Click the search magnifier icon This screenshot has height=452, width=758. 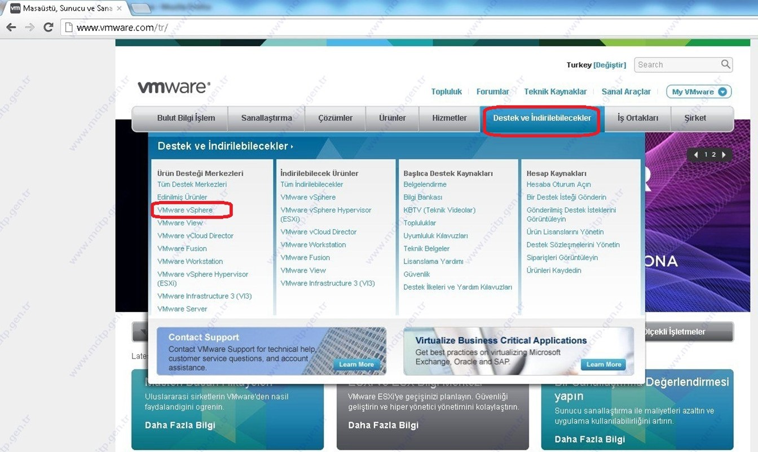726,64
